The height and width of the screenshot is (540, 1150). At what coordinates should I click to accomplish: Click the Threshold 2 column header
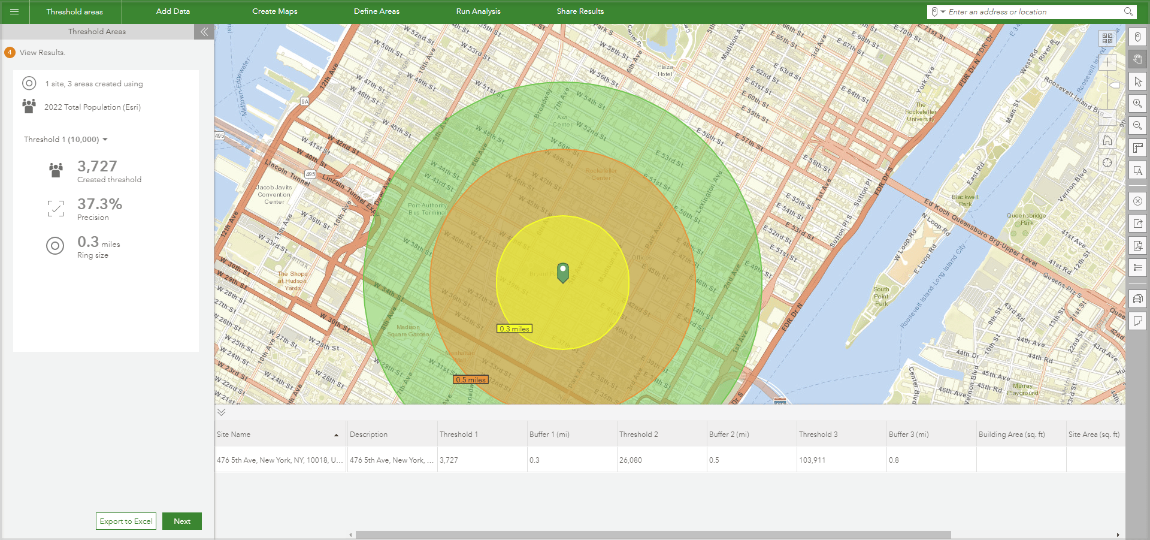[x=662, y=435]
